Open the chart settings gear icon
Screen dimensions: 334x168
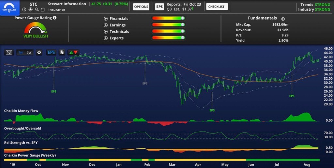39,52
